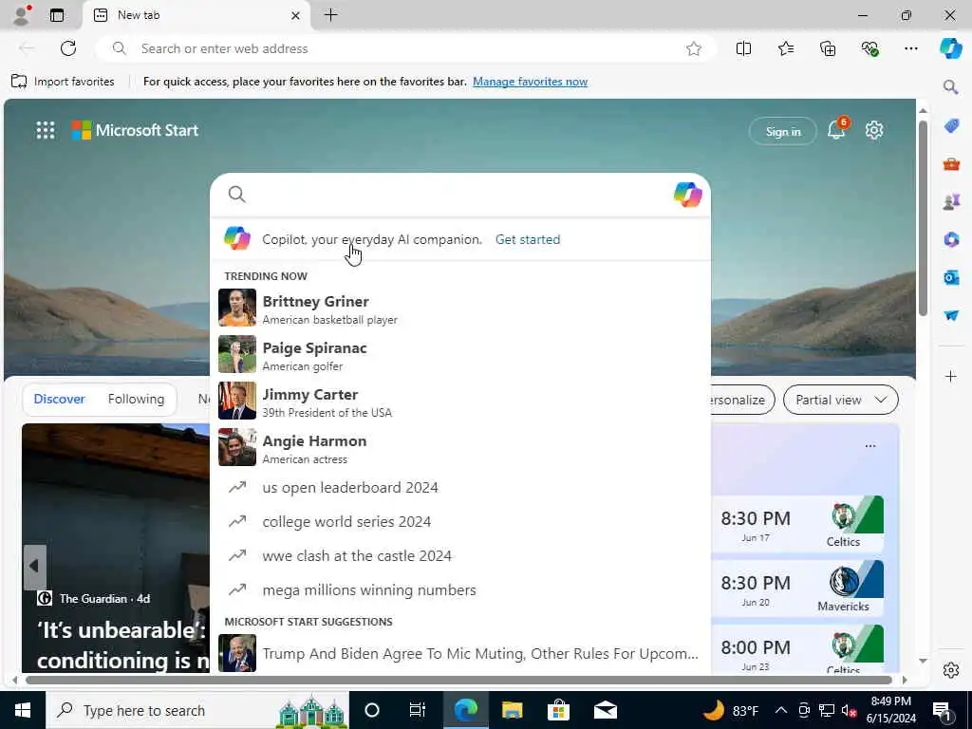Screen dimensions: 972x729
Task: Switch to the Following tab
Action: coord(136,400)
